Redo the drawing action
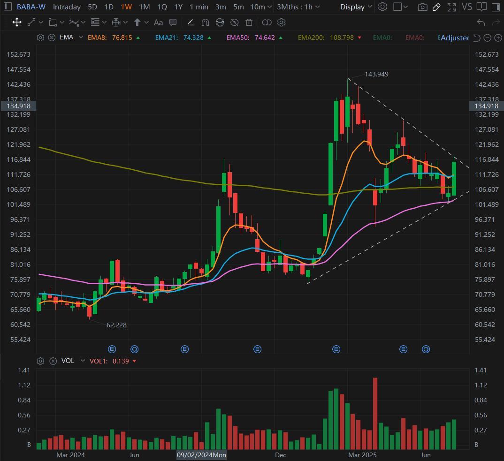Image resolution: width=504 pixels, height=461 pixels. coord(496,22)
